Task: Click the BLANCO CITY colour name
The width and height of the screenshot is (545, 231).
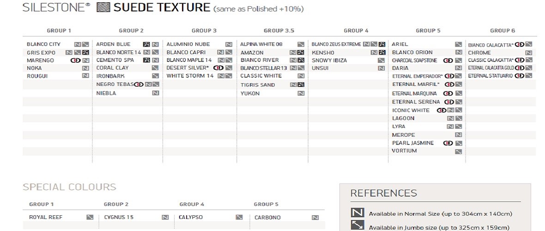Action: pyautogui.click(x=43, y=44)
